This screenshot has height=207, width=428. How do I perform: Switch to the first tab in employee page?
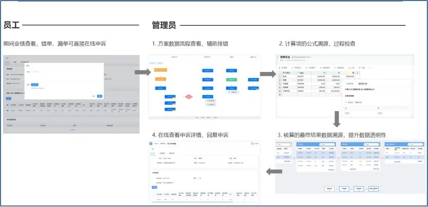(x=8, y=61)
